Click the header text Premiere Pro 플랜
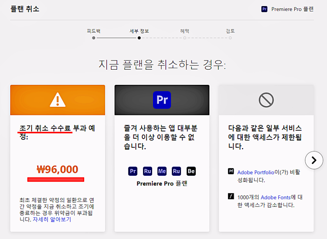Image resolution: width=327 pixels, height=239 pixels. pos(292,9)
